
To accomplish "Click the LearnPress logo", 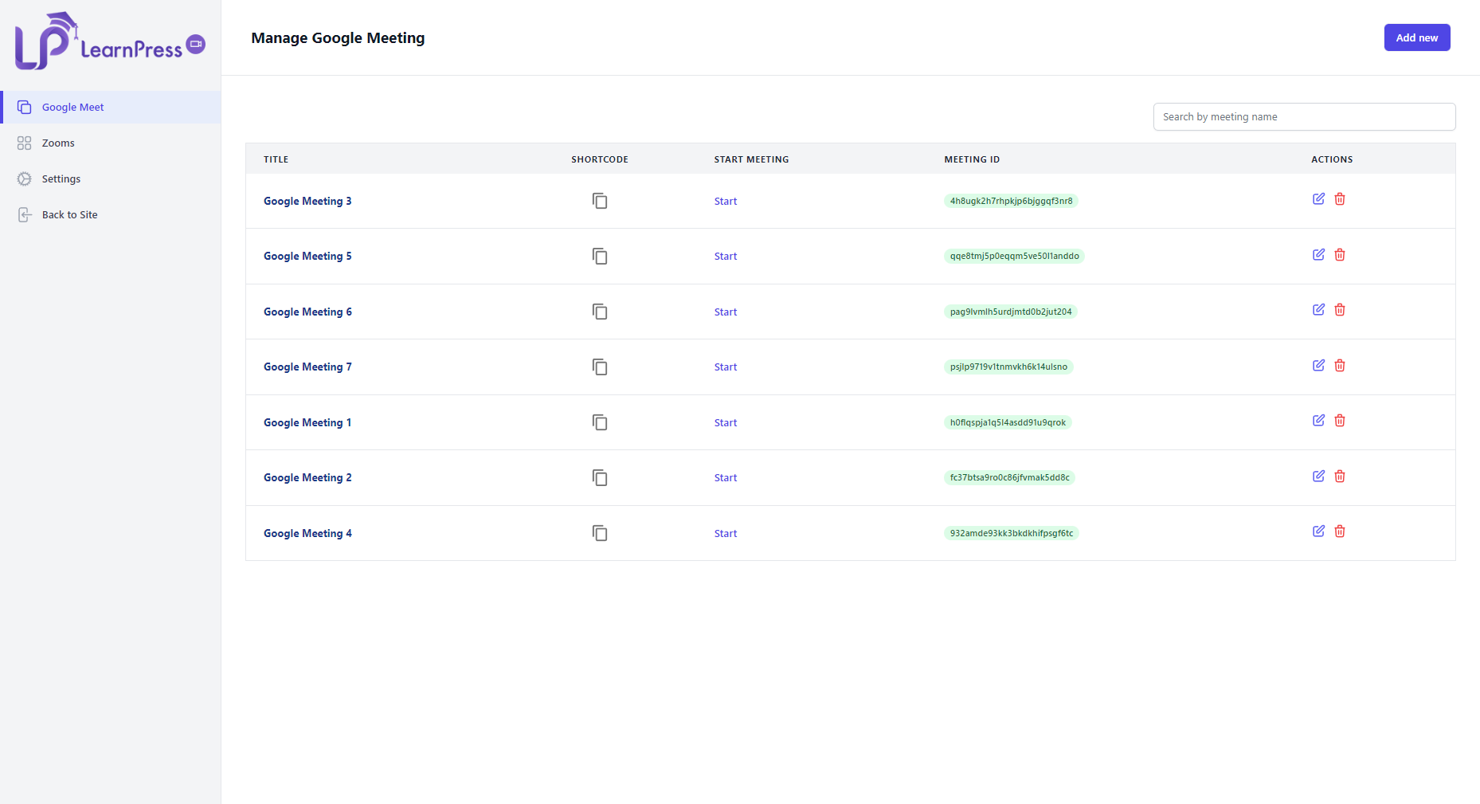I will pyautogui.click(x=110, y=41).
